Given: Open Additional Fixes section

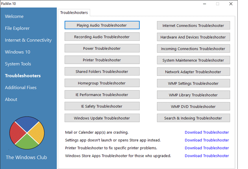Looking at the screenshot, I should [21, 88].
